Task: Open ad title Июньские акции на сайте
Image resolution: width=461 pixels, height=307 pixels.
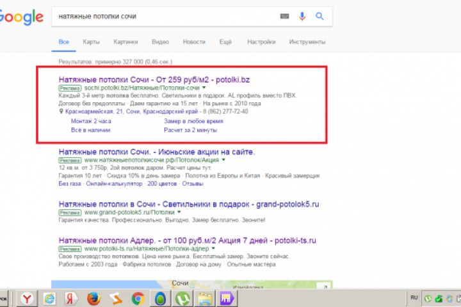Action: pos(157,152)
